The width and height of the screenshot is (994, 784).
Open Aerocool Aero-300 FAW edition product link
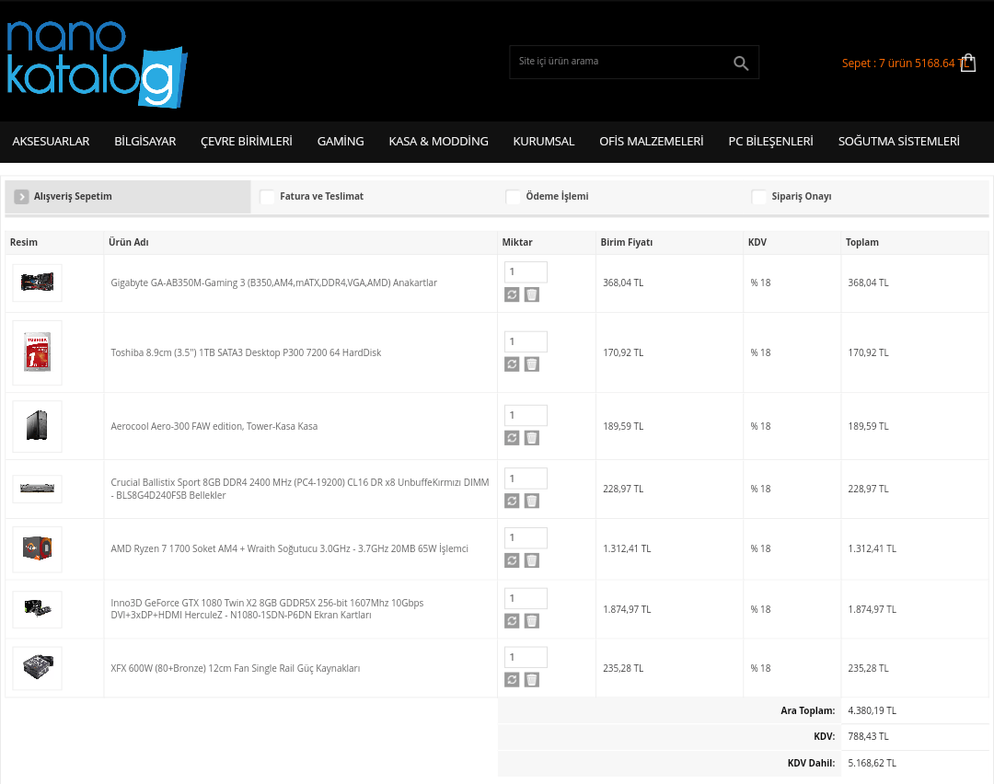coord(214,426)
